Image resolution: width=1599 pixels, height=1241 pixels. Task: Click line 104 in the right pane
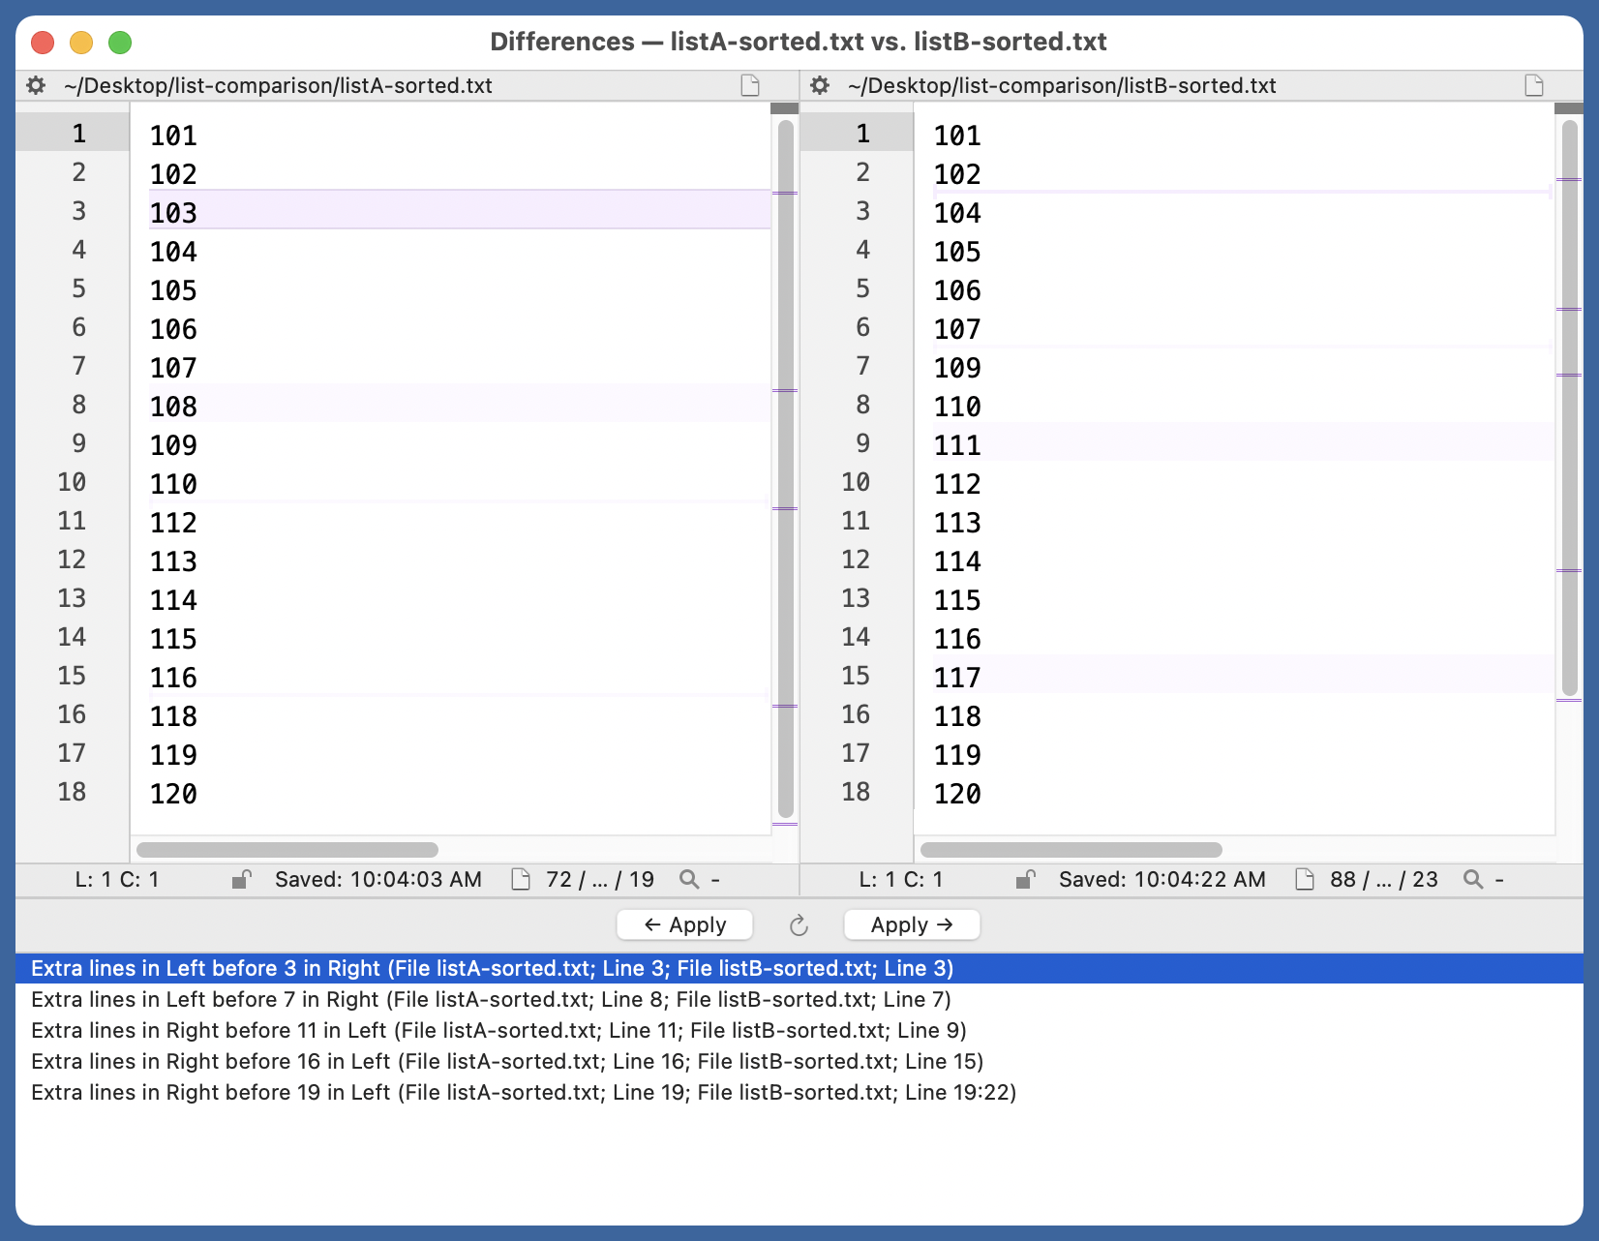coord(957,213)
